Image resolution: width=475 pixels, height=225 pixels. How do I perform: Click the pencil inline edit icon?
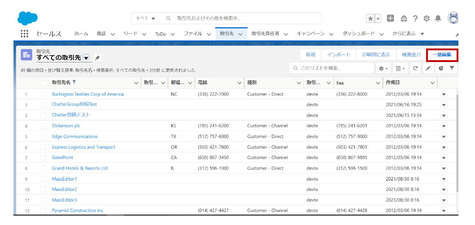click(428, 68)
